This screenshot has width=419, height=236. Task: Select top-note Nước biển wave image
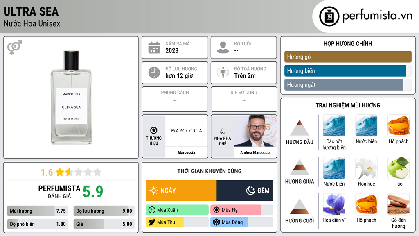coord(366,125)
